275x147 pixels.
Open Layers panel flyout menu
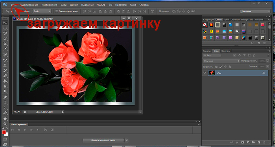click(x=269, y=51)
